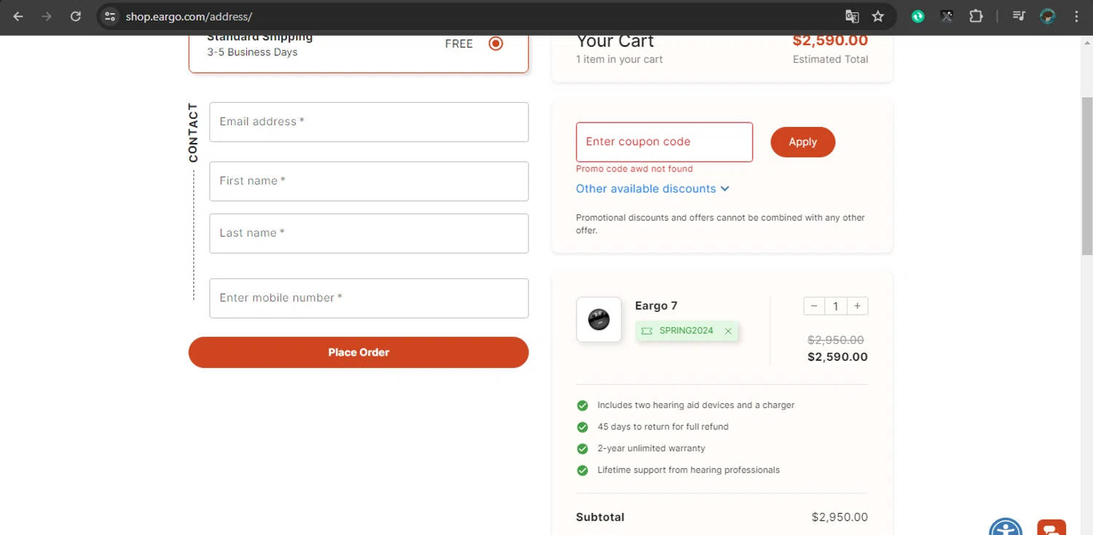Increase Eargo 7 quantity with plus
This screenshot has height=535, width=1093.
pos(858,306)
